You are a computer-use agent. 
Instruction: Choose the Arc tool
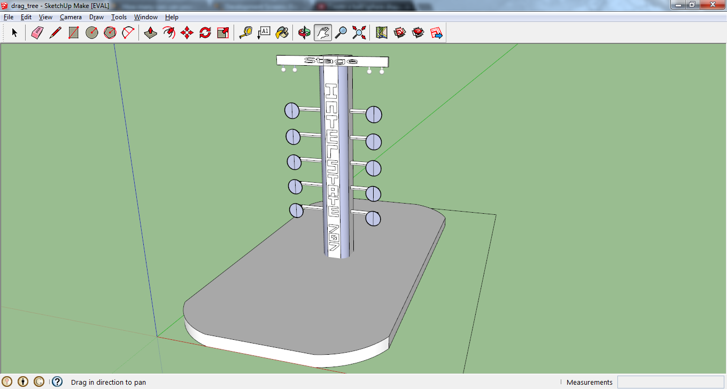point(128,33)
